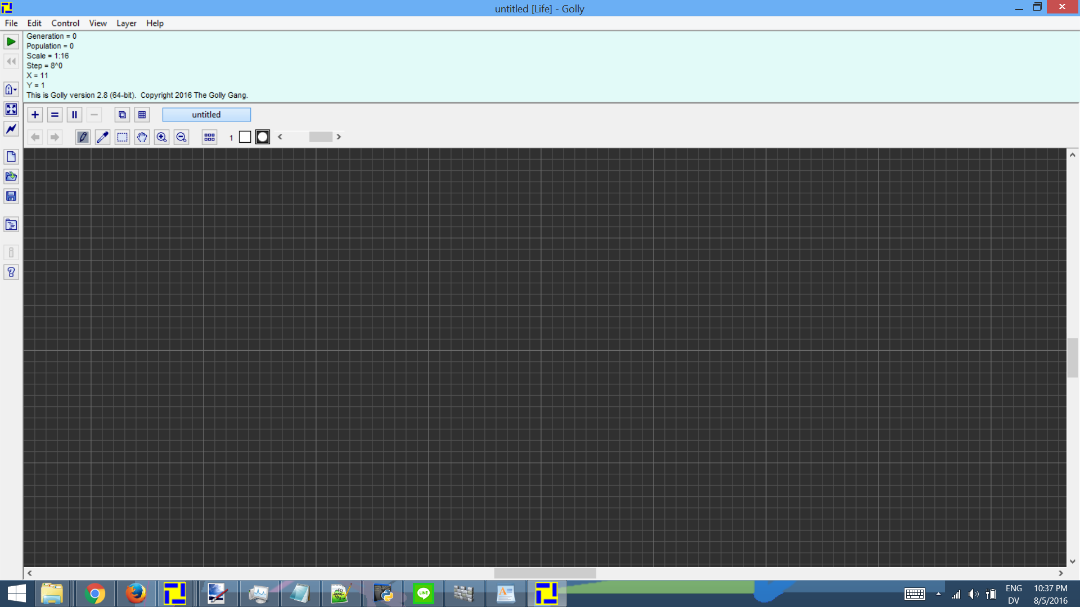The height and width of the screenshot is (607, 1080).
Task: Show or hide the patterns folder panel
Action: click(x=11, y=225)
